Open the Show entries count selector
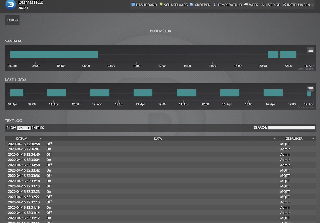This screenshot has height=223, width=320. (x=24, y=128)
